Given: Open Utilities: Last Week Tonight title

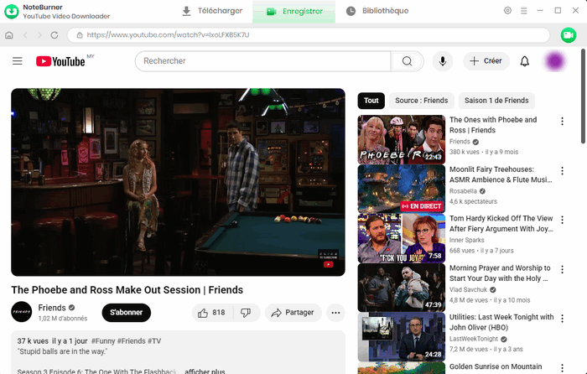Looking at the screenshot, I should (x=501, y=322).
